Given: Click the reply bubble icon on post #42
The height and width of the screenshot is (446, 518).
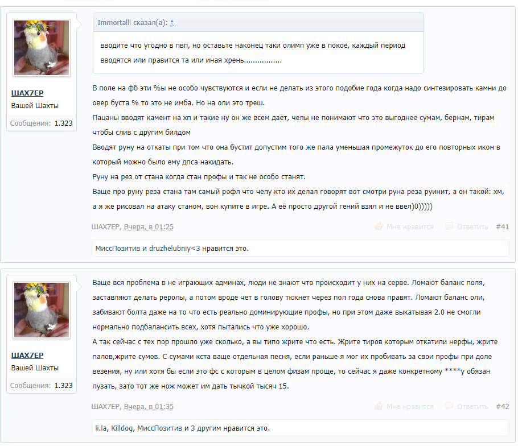Looking at the screenshot, I should click(x=449, y=406).
